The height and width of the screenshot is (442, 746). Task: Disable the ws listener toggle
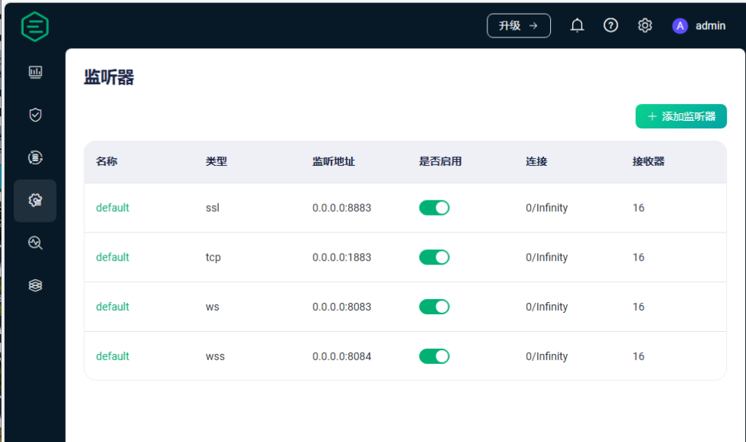pos(434,307)
